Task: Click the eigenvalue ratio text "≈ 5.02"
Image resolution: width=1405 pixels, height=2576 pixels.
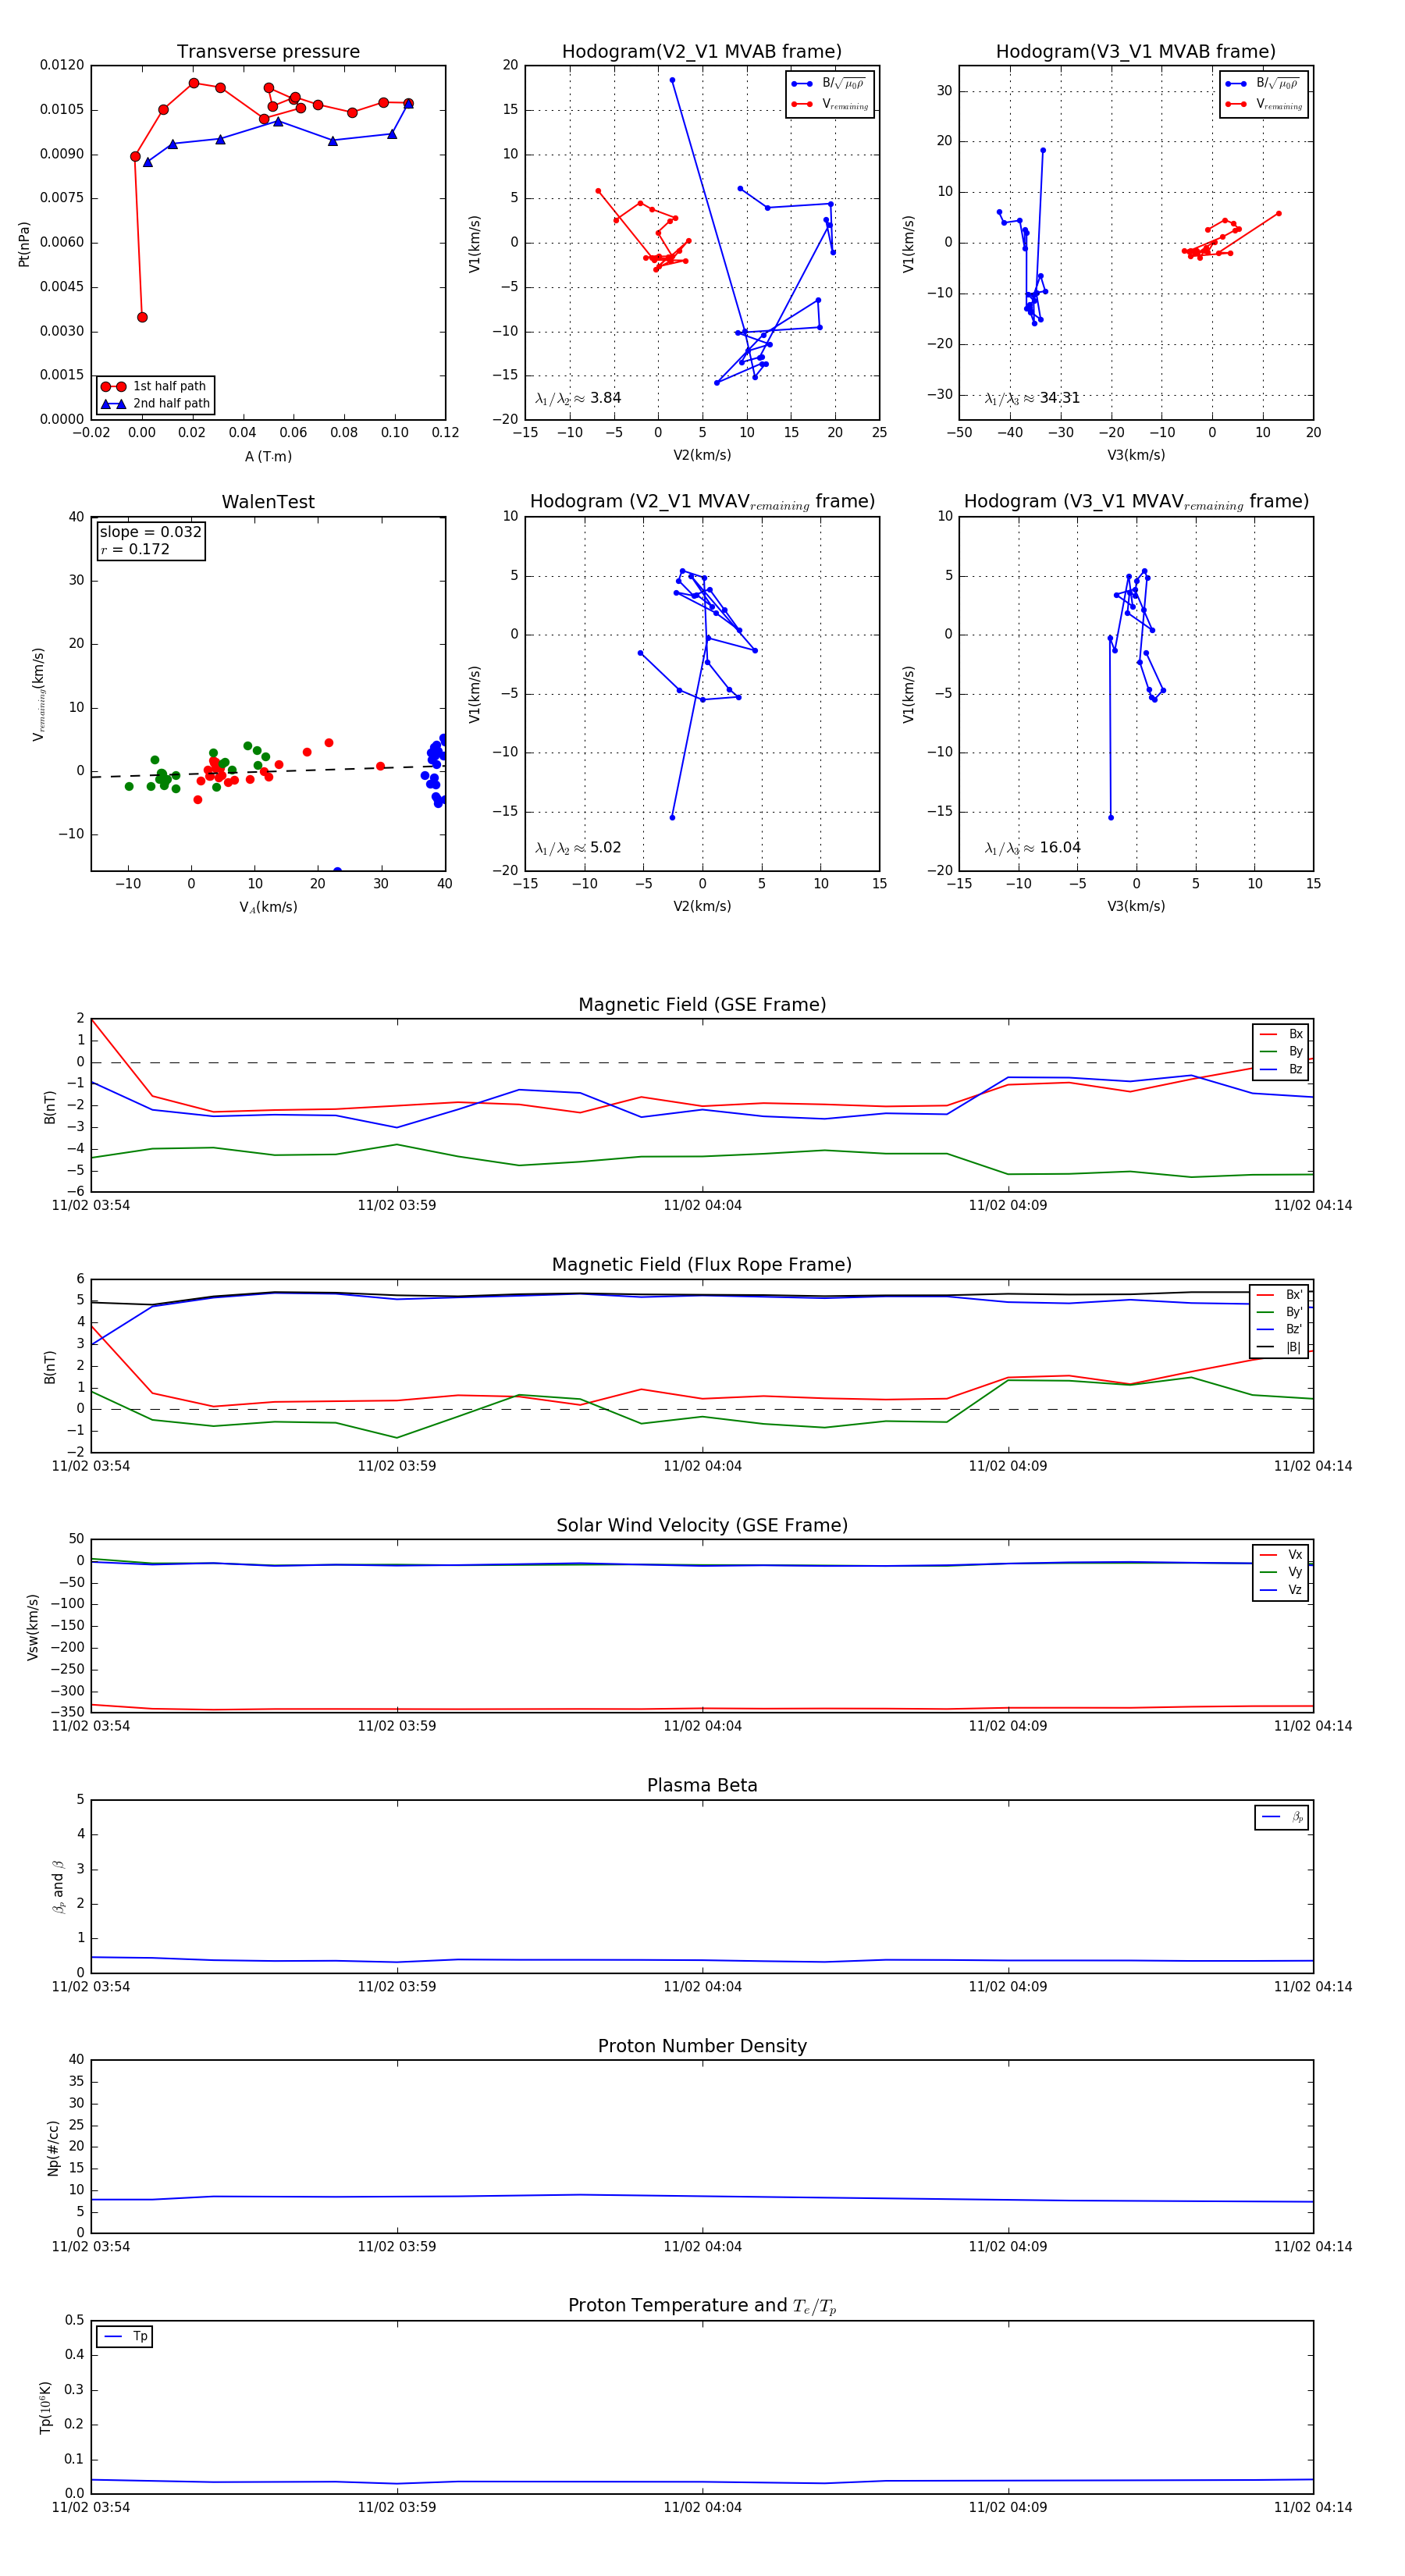Action: 578,848
